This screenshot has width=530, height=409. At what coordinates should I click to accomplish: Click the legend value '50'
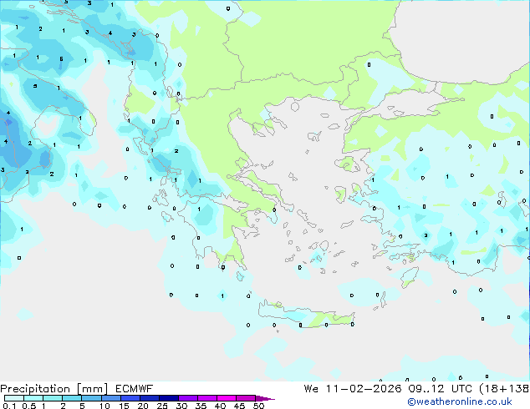coord(258,406)
